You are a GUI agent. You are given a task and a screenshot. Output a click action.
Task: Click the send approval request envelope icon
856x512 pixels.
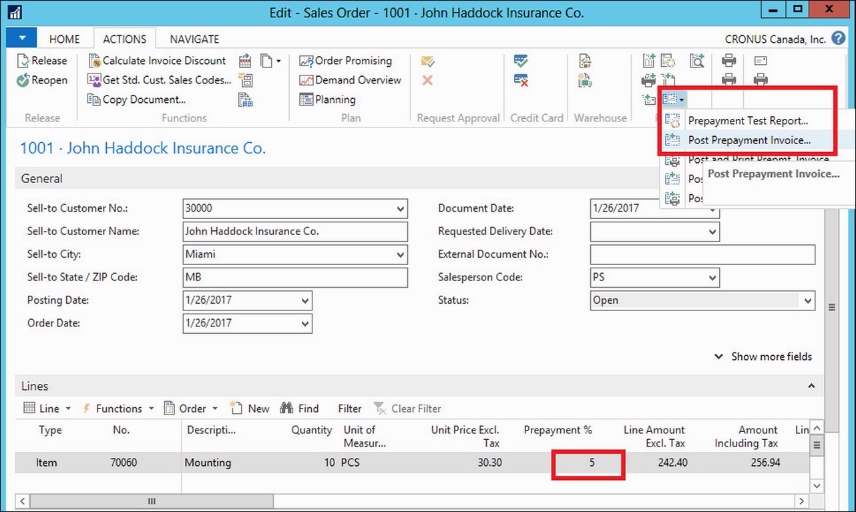[x=427, y=61]
